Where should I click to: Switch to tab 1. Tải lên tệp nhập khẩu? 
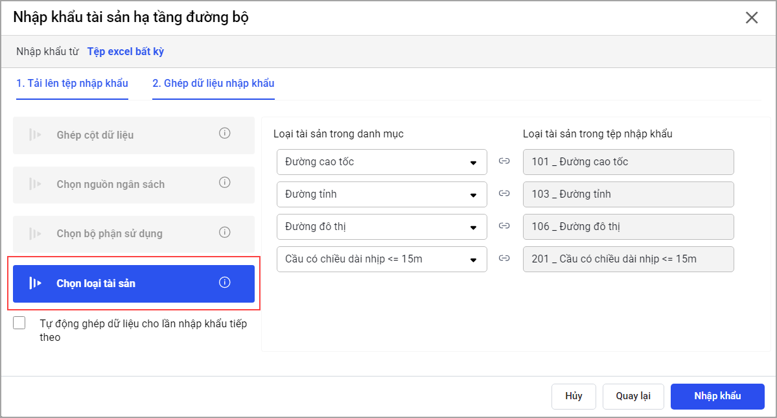73,84
